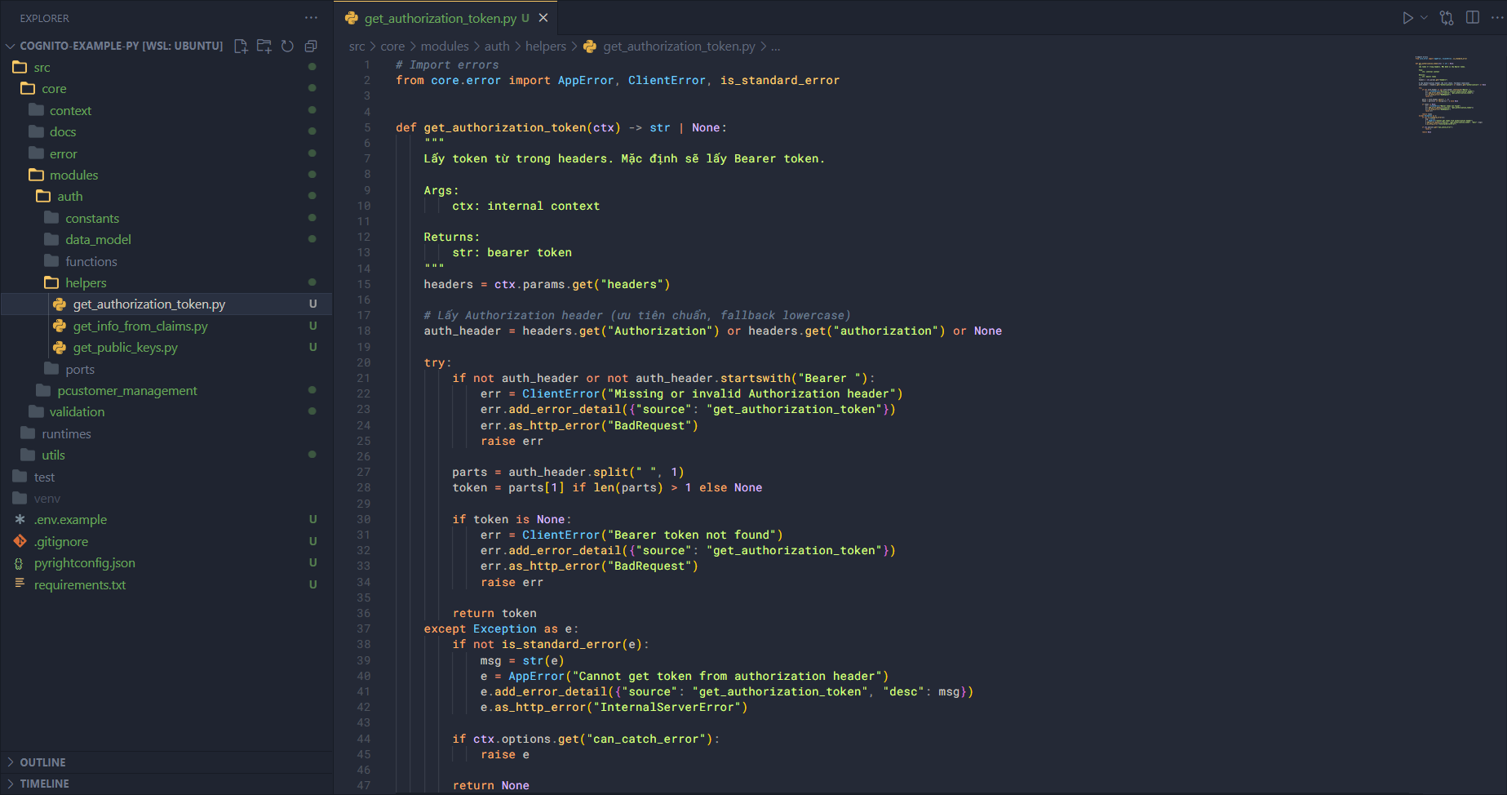Click the code minimap preview
Viewport: 1507px width, 795px height.
1451,94
